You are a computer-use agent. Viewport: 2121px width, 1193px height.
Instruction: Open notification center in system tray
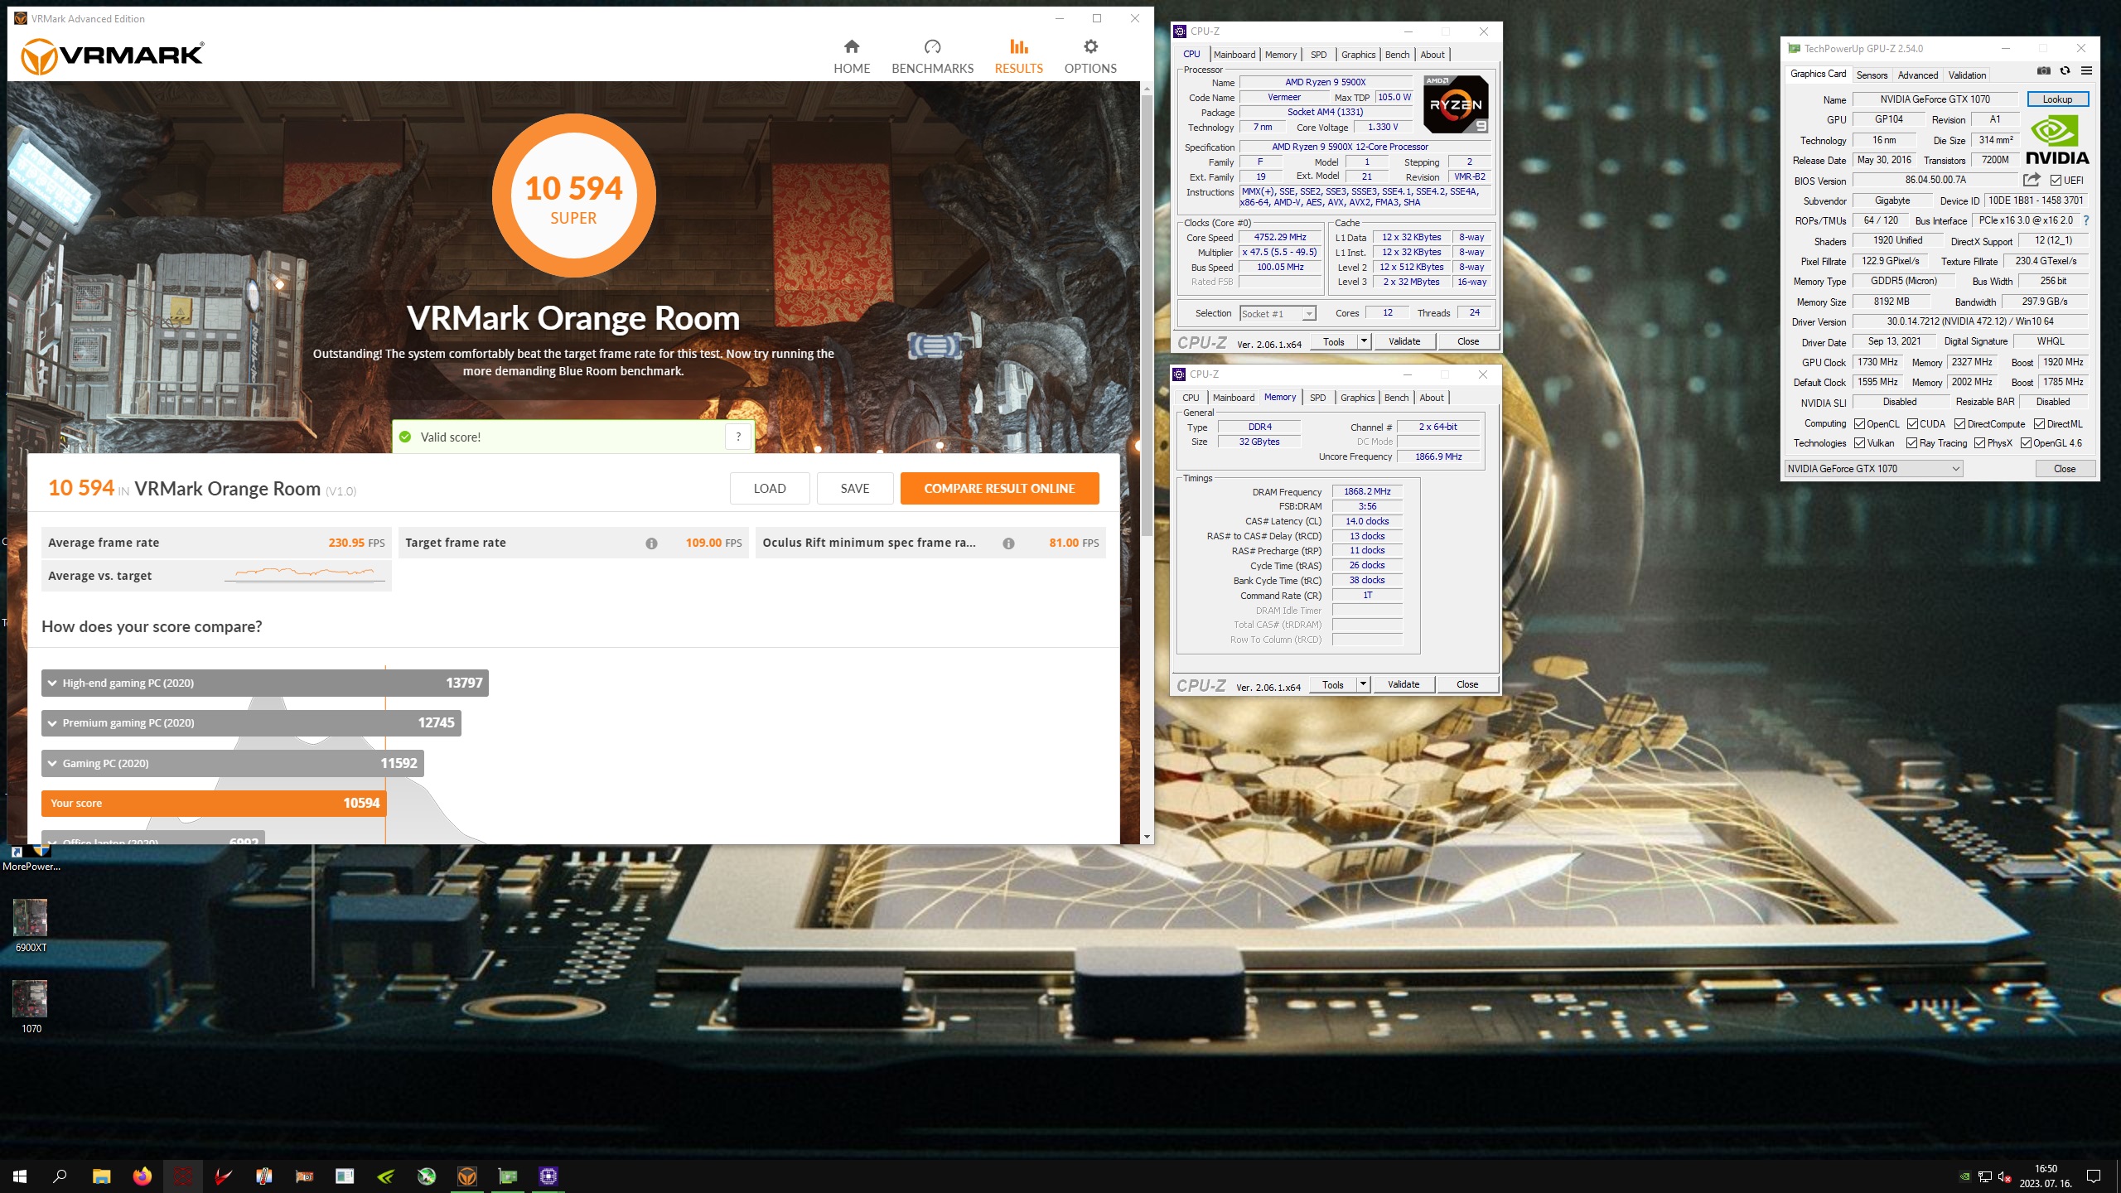pos(2094,1176)
